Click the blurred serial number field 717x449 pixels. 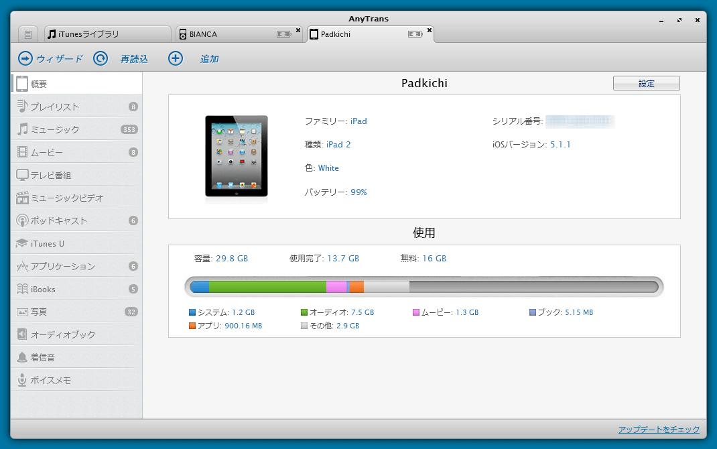tap(580, 121)
